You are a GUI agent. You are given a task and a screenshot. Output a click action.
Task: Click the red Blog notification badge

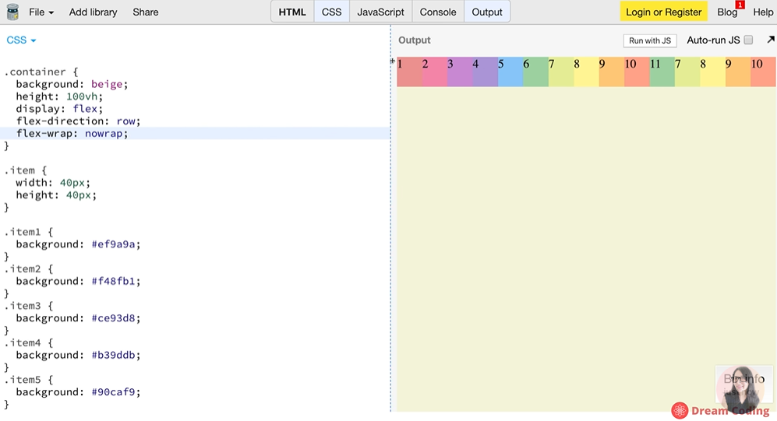pos(740,5)
